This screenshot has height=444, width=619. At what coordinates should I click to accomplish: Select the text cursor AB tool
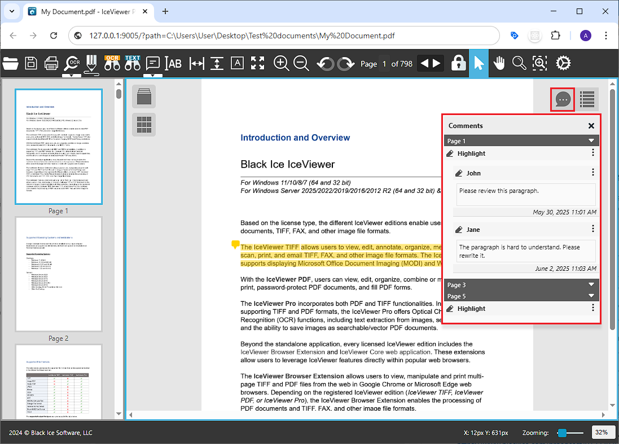173,63
